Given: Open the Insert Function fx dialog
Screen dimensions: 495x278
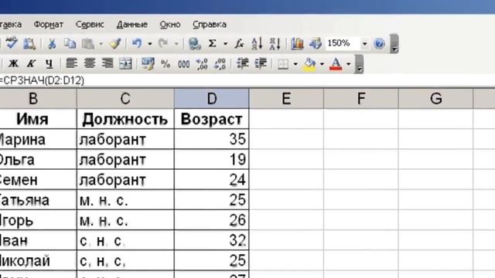Looking at the screenshot, I should tap(239, 43).
